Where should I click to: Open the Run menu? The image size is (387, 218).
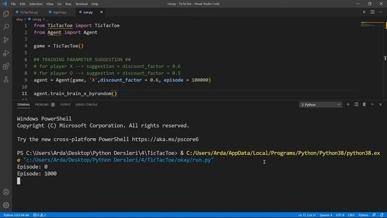[x=68, y=4]
